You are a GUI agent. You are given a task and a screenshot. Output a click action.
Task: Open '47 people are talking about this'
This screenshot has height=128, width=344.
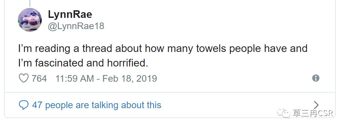click(97, 105)
